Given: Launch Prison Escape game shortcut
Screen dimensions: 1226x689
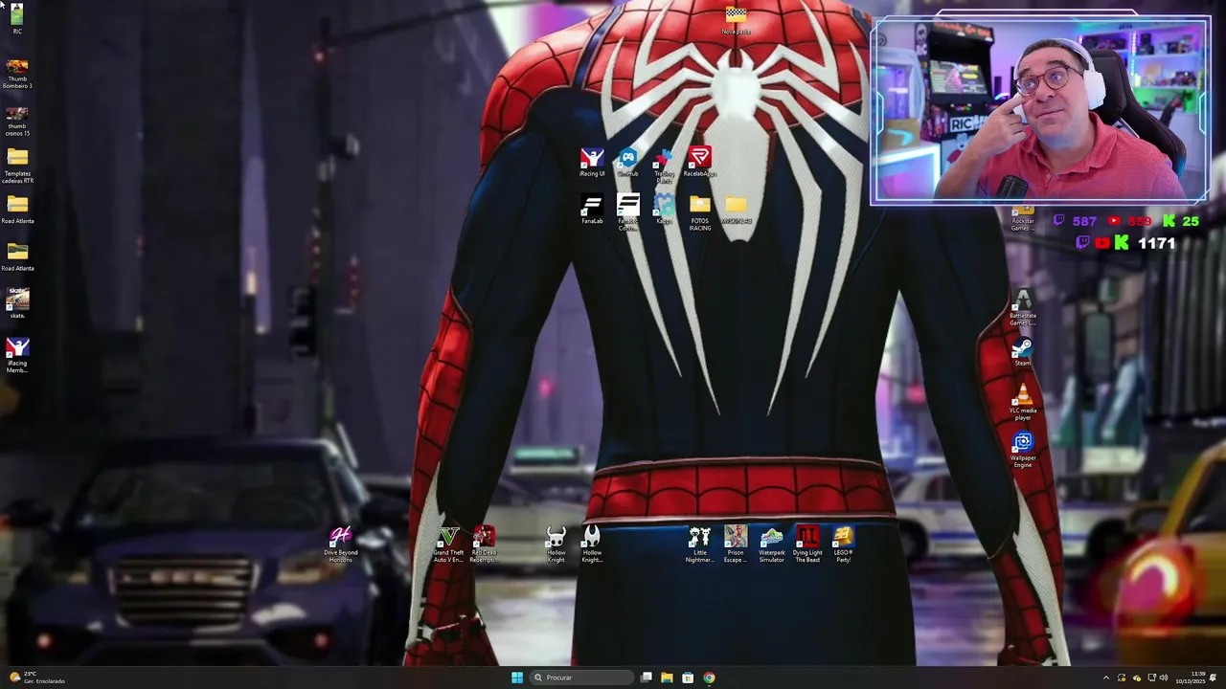Looking at the screenshot, I should [x=736, y=545].
